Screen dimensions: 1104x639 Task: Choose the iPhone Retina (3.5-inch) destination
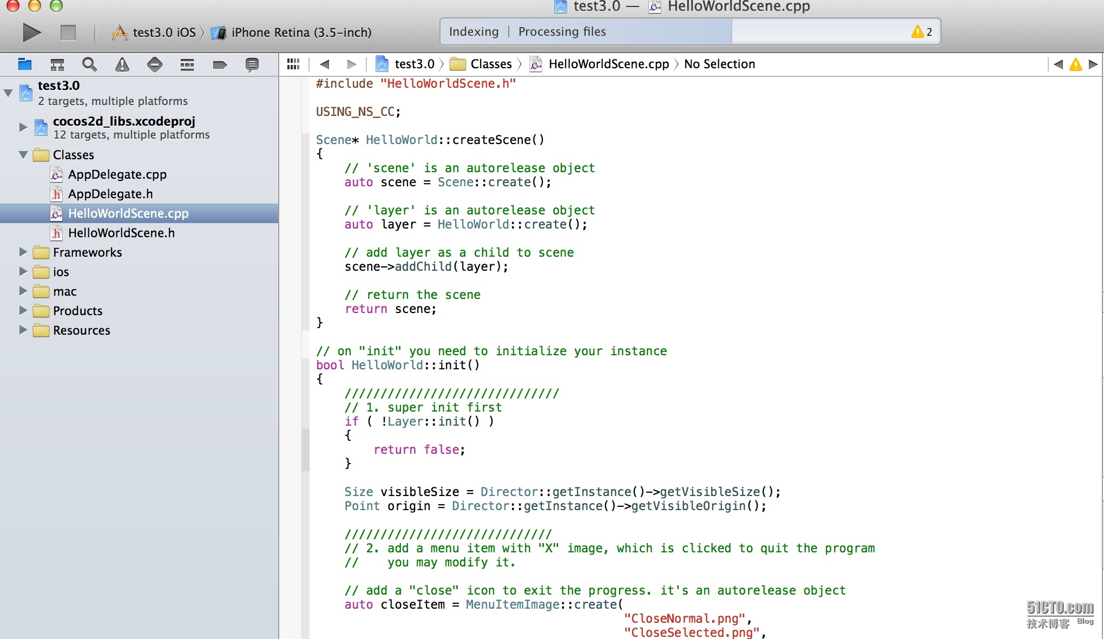tap(291, 32)
